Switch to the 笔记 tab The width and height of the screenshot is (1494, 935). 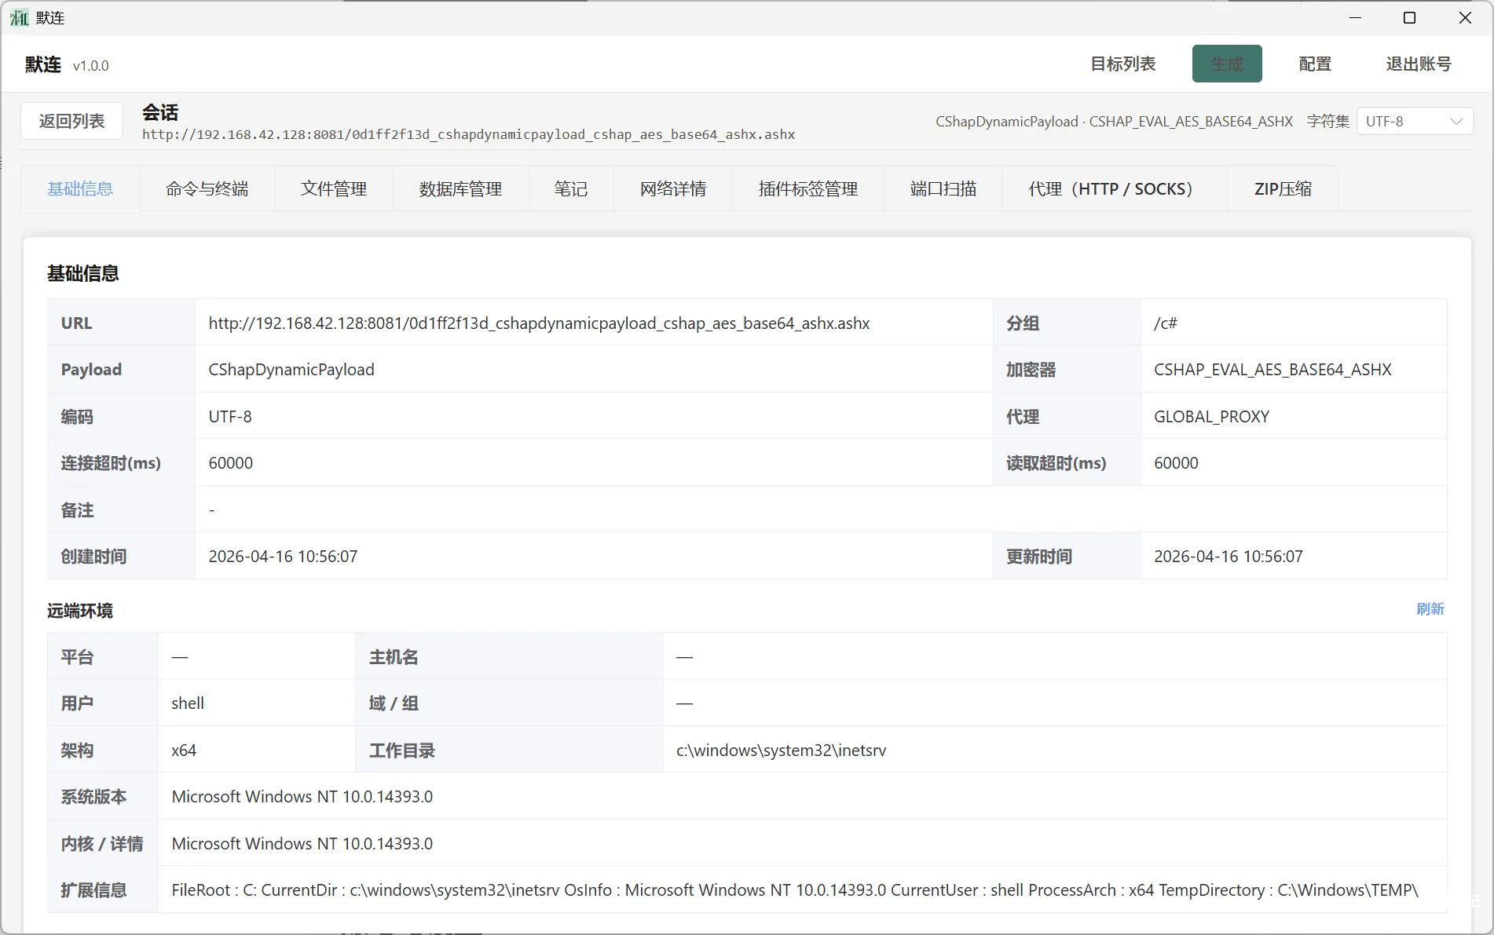pos(570,188)
